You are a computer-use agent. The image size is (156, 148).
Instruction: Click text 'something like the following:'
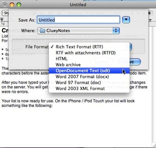pos(27,105)
